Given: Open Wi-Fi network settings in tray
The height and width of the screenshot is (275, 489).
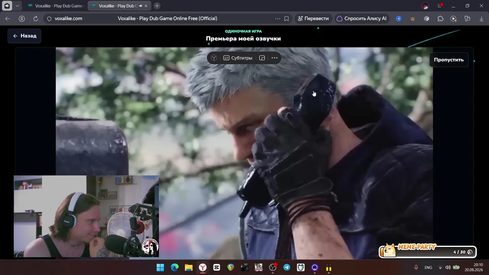Looking at the screenshot, I should (440, 267).
